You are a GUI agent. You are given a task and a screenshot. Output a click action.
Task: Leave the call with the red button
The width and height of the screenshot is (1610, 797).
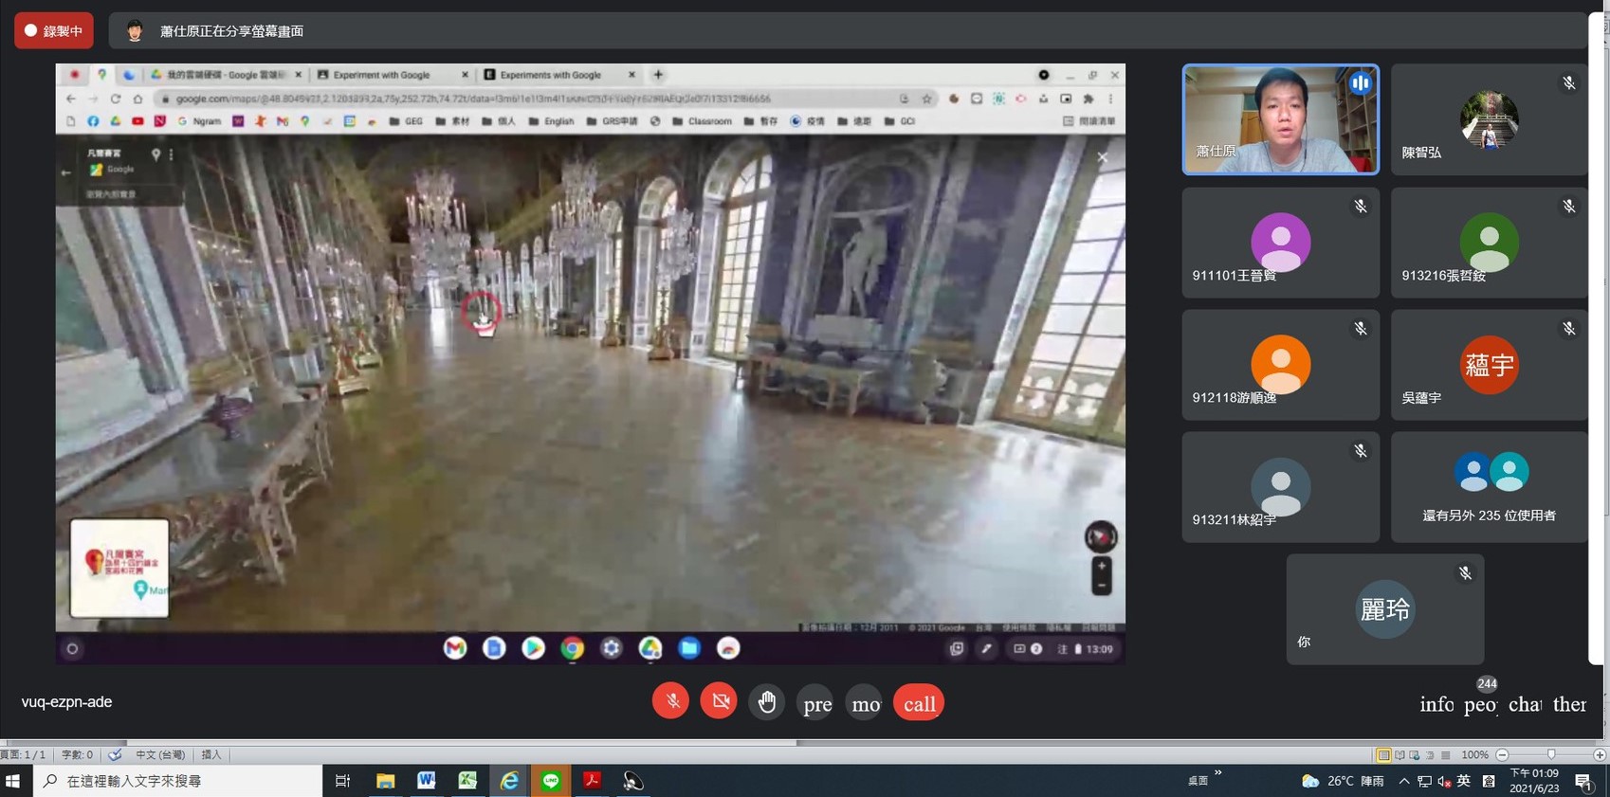[x=918, y=703]
